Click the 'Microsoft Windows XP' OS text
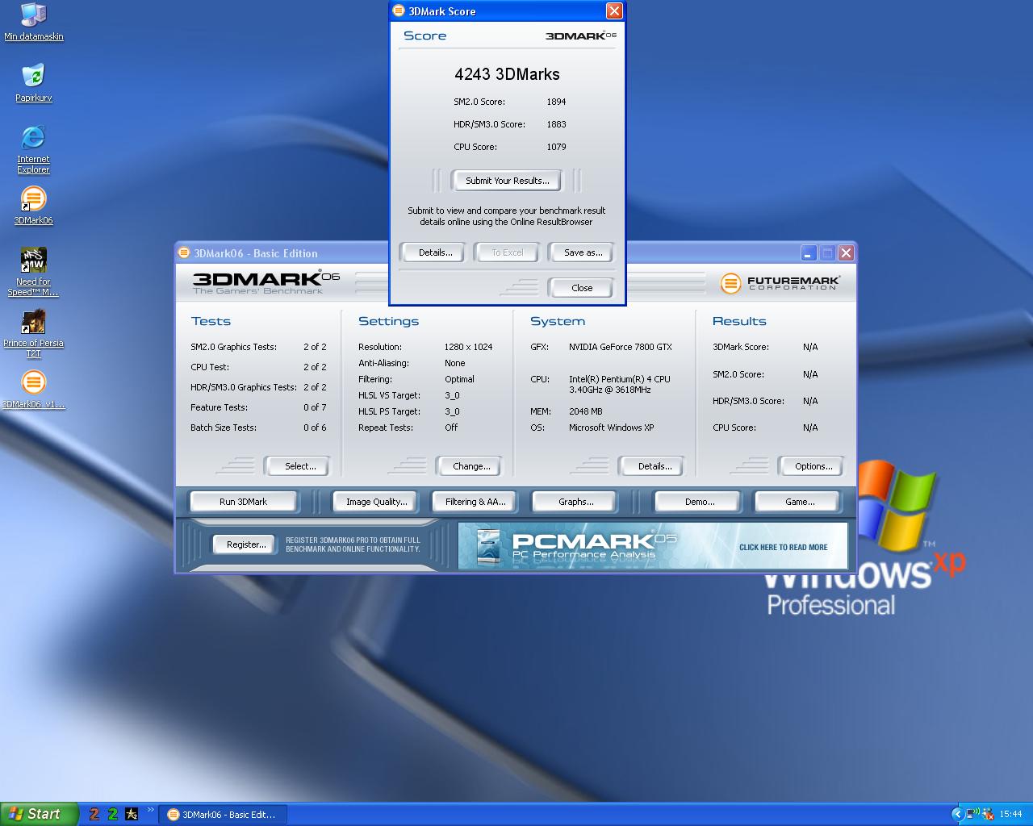The width and height of the screenshot is (1033, 826). [611, 428]
